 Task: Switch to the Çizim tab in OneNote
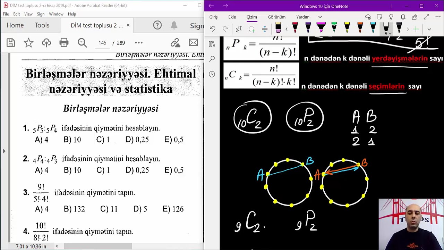[252, 17]
